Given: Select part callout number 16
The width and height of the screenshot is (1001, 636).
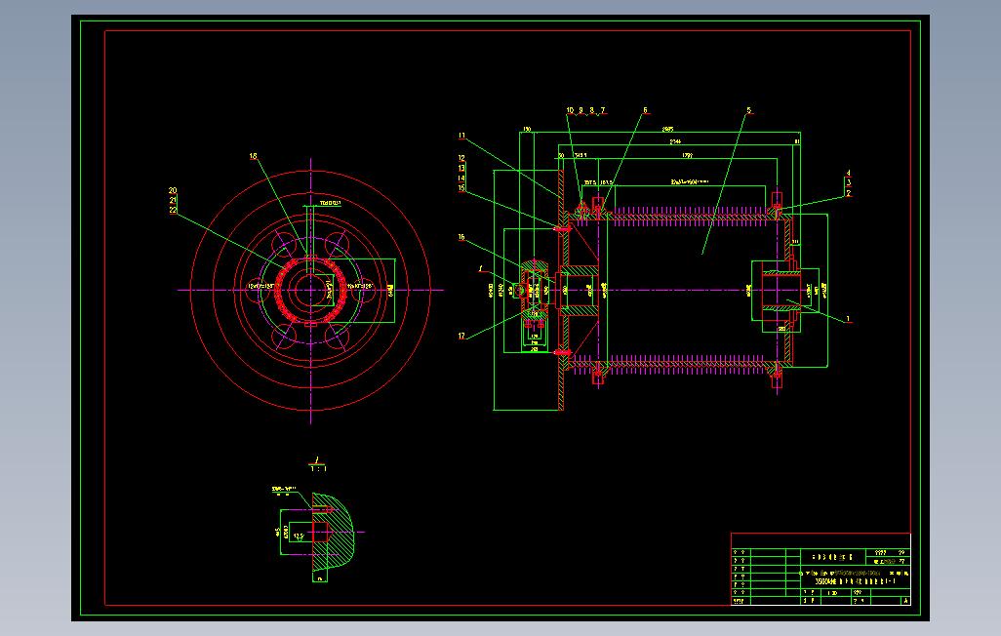Looking at the screenshot, I should tap(461, 237).
